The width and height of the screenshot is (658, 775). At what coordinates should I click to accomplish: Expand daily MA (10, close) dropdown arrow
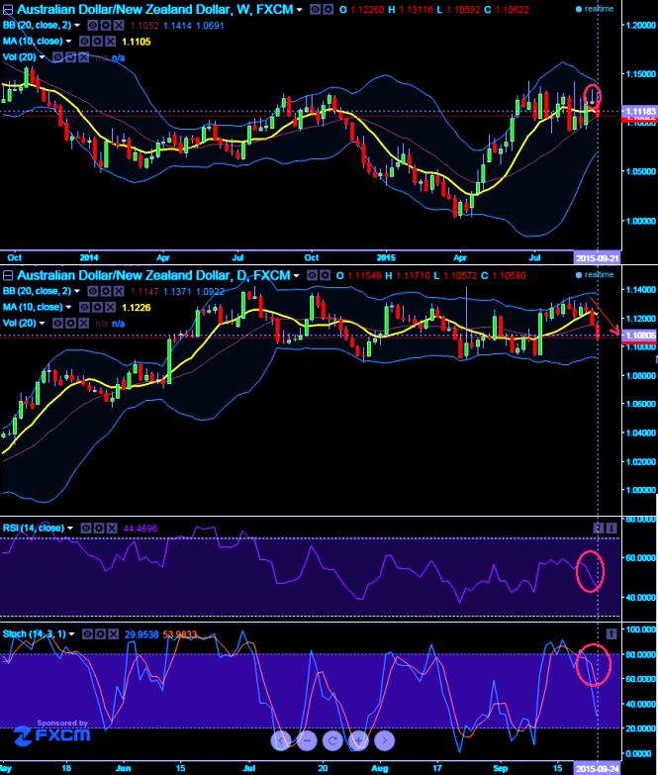68,307
